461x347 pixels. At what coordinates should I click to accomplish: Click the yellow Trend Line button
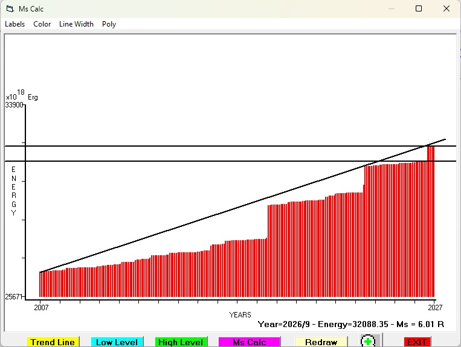click(x=53, y=342)
